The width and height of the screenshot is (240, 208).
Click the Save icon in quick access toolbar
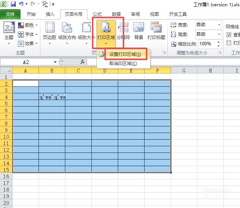[13, 4]
